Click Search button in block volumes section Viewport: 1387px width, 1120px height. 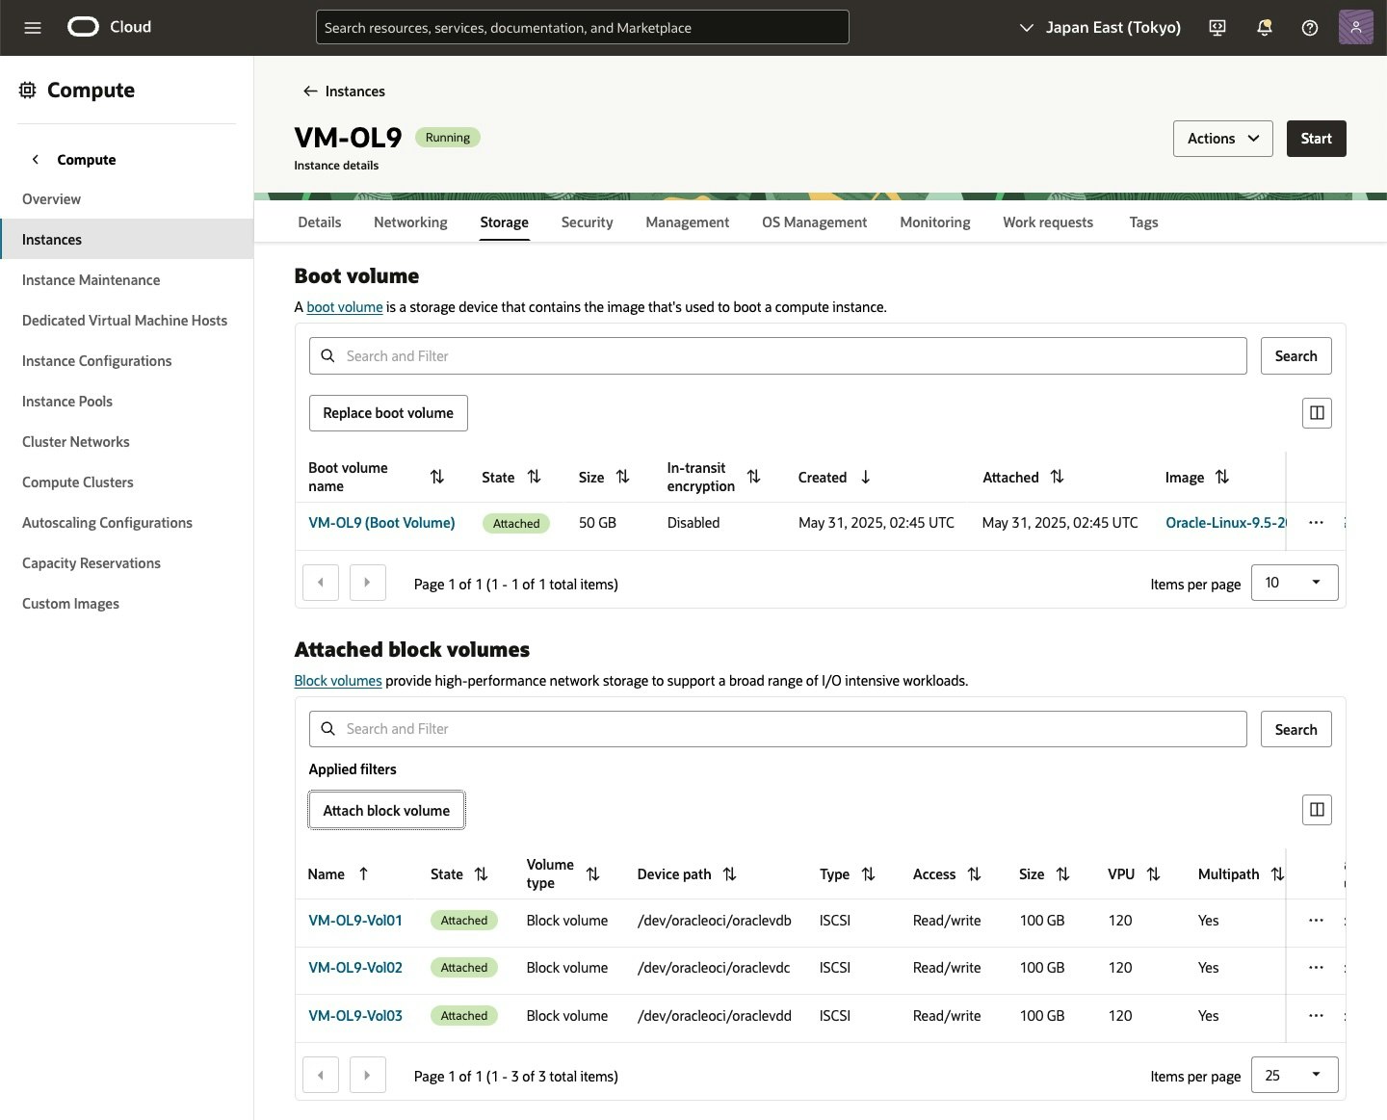[x=1296, y=730]
